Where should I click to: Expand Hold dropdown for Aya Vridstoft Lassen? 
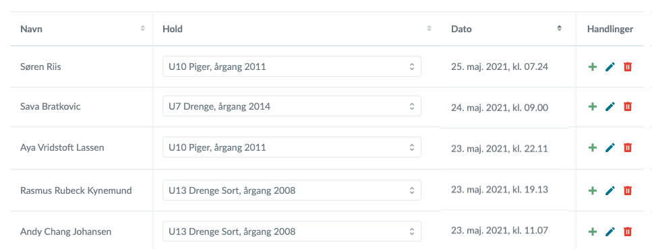coord(292,147)
